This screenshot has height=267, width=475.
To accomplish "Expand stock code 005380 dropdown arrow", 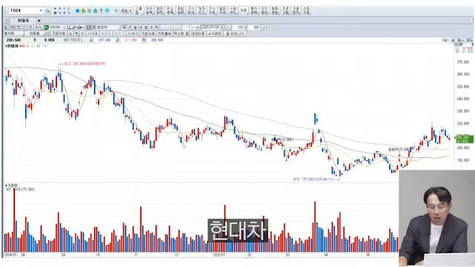I will tap(64, 27).
